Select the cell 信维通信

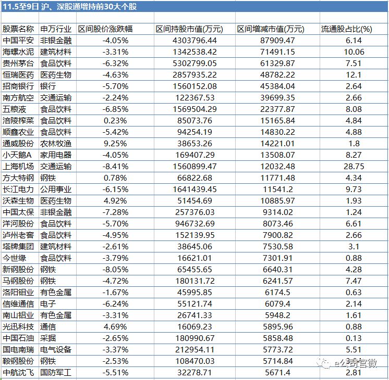[18, 303]
